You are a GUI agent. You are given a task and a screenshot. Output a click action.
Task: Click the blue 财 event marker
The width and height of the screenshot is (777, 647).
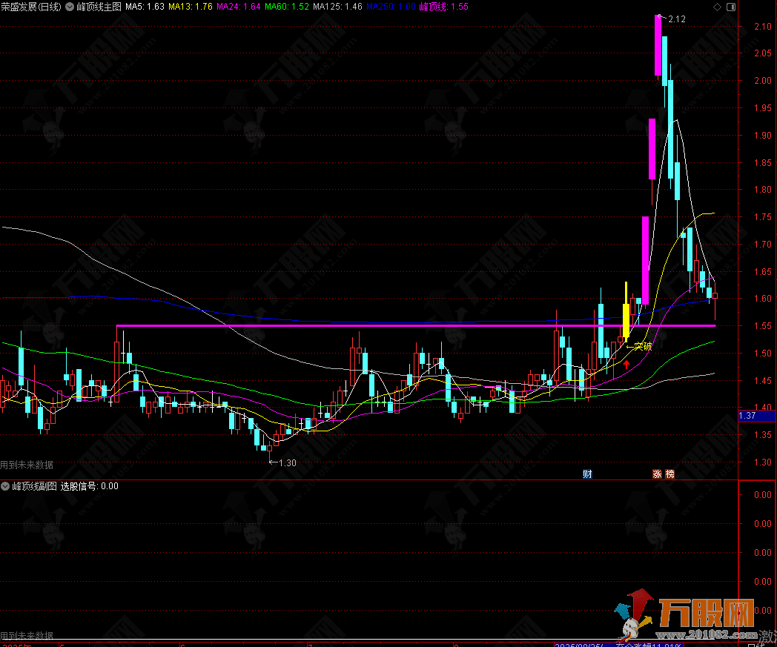(x=587, y=474)
